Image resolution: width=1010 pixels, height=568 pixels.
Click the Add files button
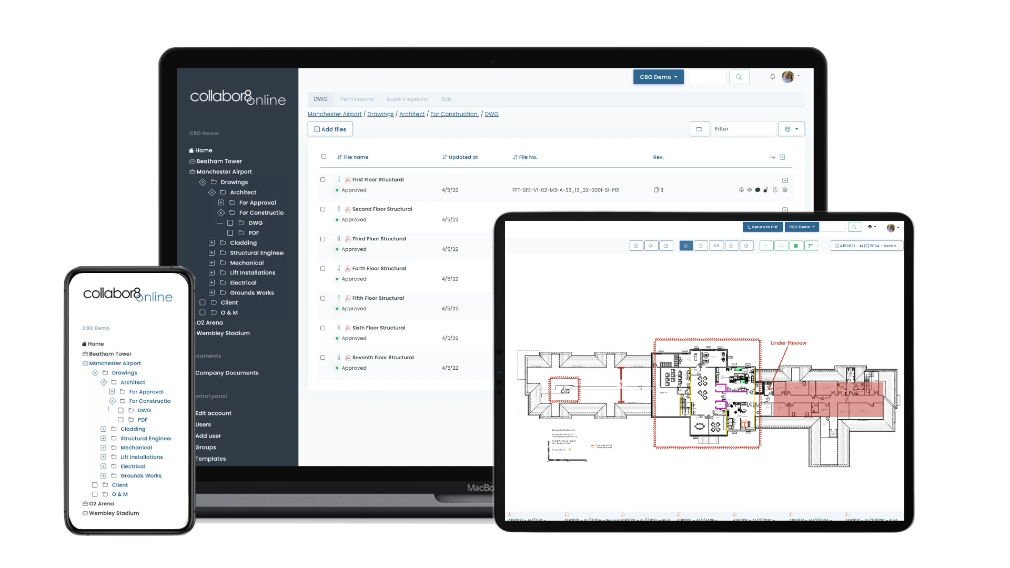click(331, 129)
